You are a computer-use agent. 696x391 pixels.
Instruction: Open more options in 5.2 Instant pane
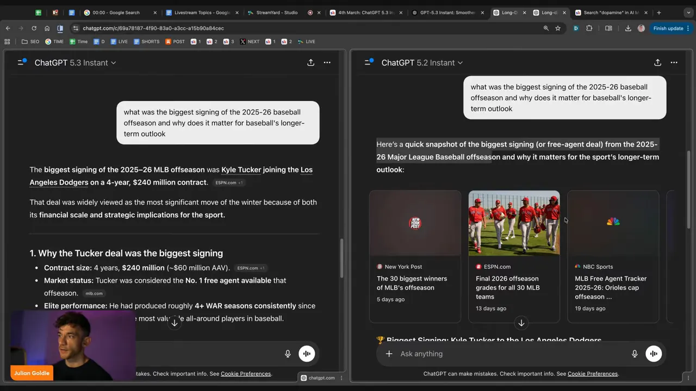(x=674, y=62)
